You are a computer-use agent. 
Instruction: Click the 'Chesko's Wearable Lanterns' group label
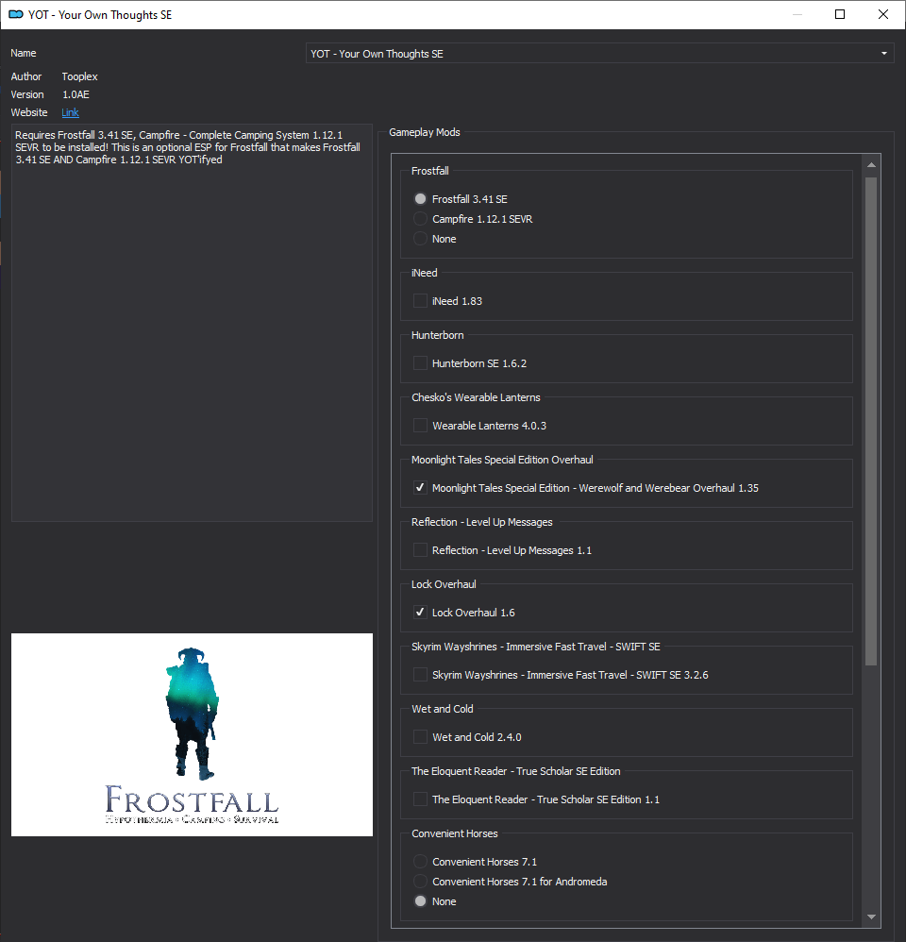(x=476, y=397)
